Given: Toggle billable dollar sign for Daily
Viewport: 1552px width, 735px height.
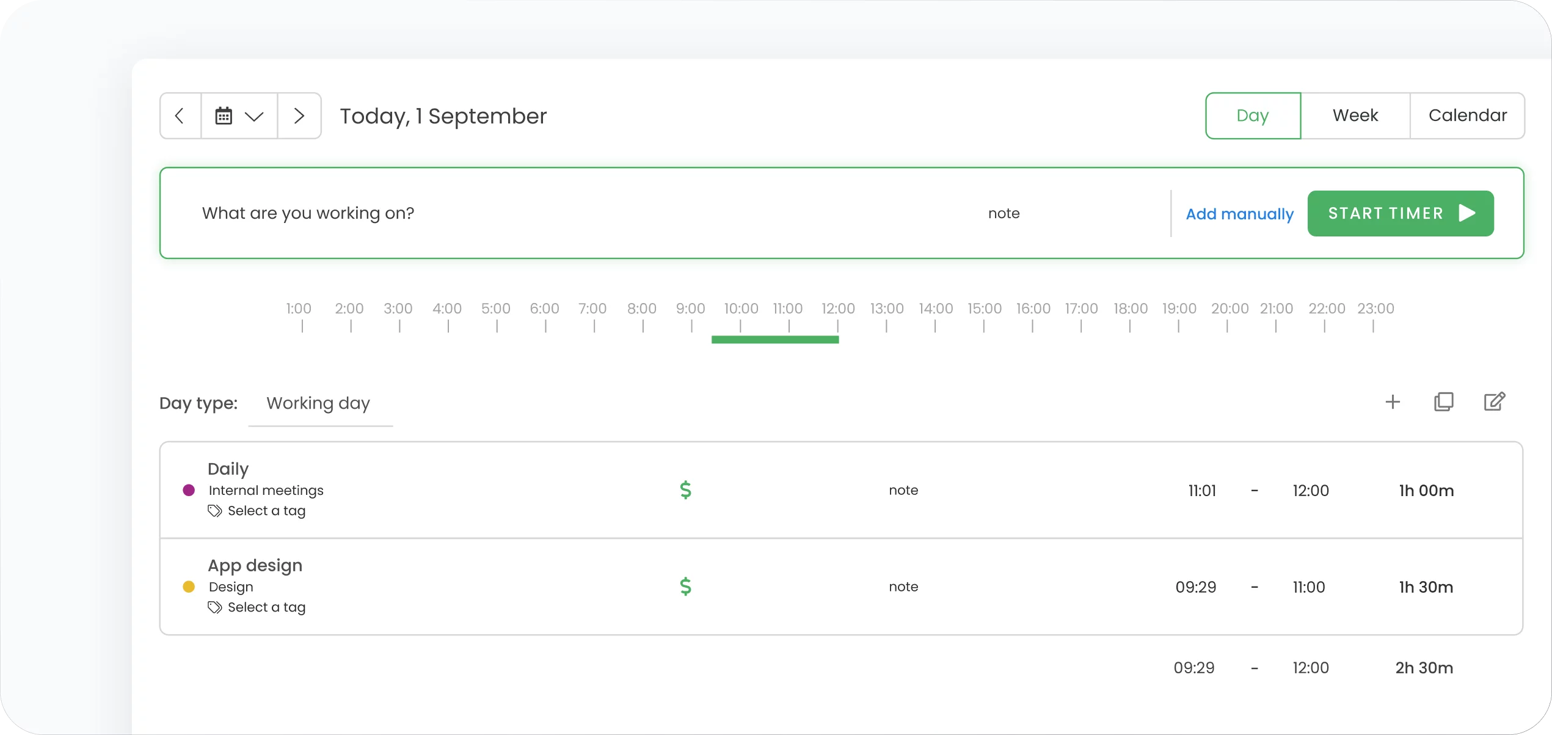Looking at the screenshot, I should pos(685,490).
